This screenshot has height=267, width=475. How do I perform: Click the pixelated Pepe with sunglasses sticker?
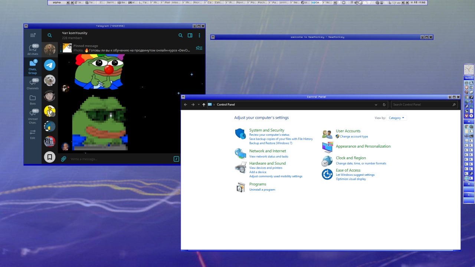click(x=99, y=123)
